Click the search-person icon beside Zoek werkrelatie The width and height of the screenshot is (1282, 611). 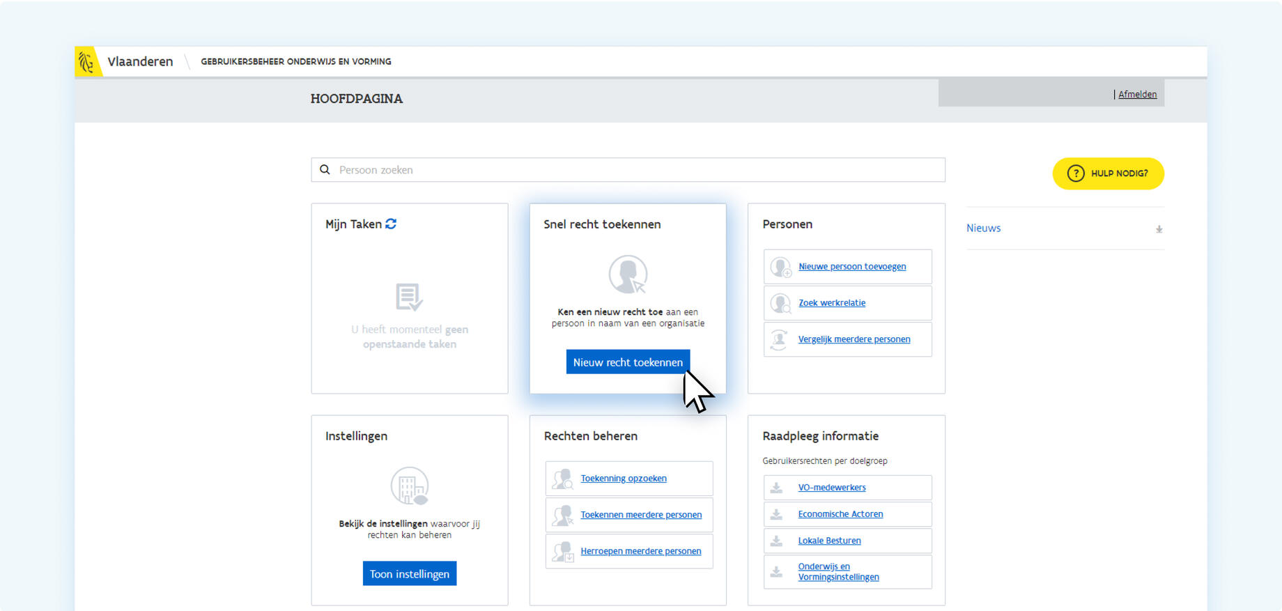point(781,303)
